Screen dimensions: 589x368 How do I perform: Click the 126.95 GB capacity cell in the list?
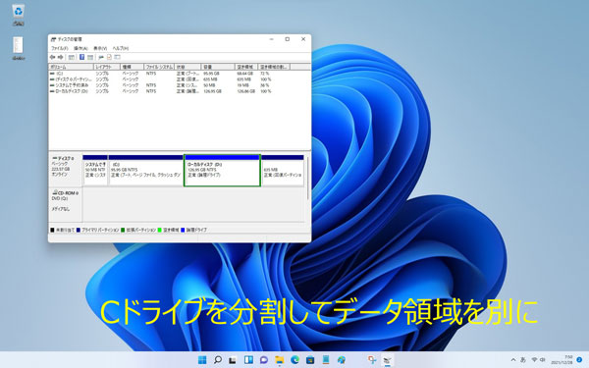click(212, 91)
